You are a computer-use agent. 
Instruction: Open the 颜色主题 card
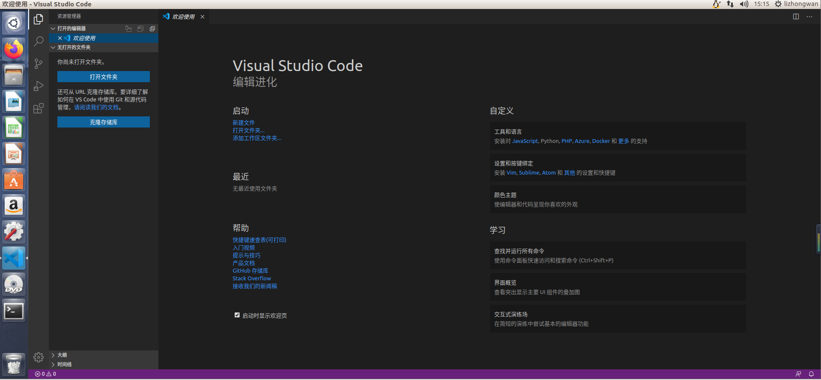tap(618, 199)
